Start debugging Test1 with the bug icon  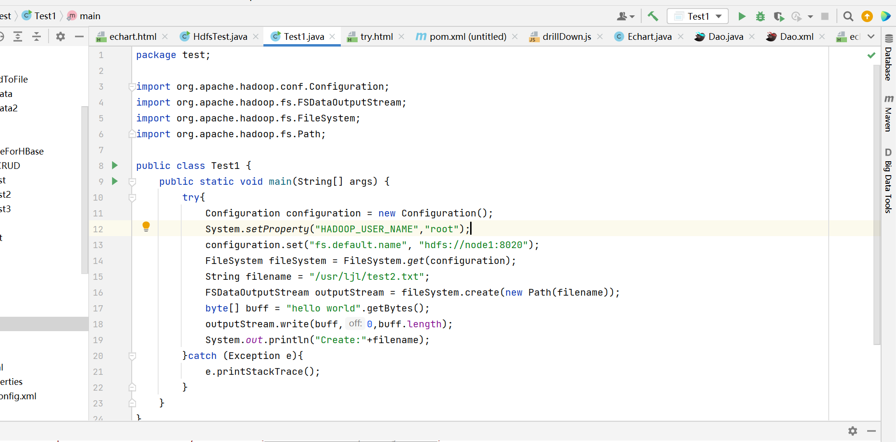pyautogui.click(x=760, y=16)
